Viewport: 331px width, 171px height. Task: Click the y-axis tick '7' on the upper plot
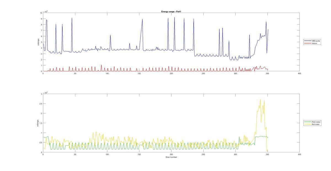[x=41, y=31]
